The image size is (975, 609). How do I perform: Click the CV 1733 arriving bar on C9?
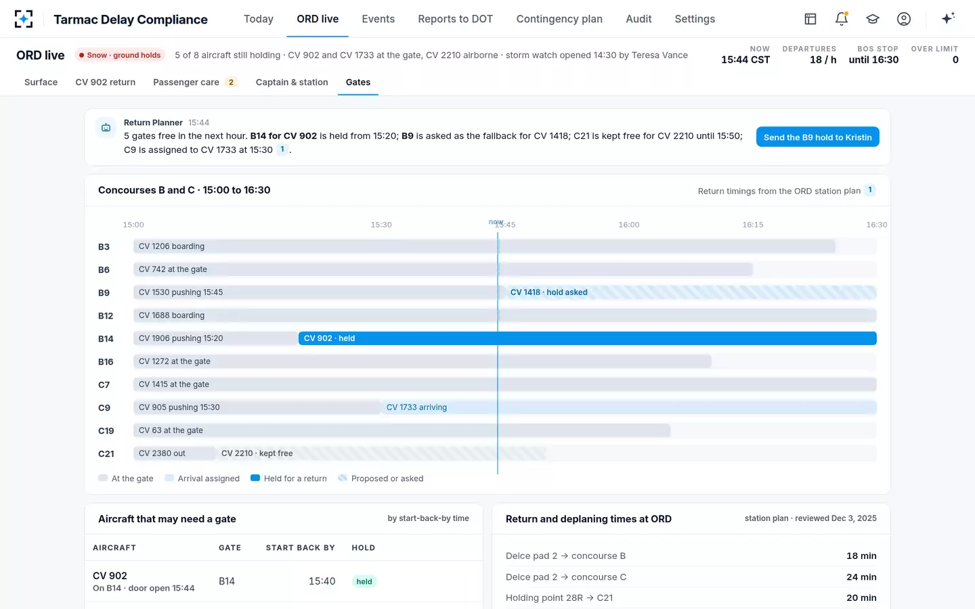(x=628, y=407)
